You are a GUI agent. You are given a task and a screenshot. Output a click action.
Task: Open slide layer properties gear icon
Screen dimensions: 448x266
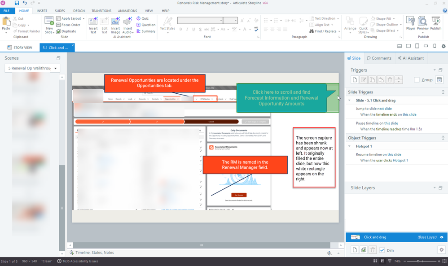pos(441,250)
